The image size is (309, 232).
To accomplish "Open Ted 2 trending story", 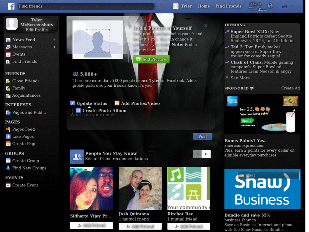I will point(237,47).
